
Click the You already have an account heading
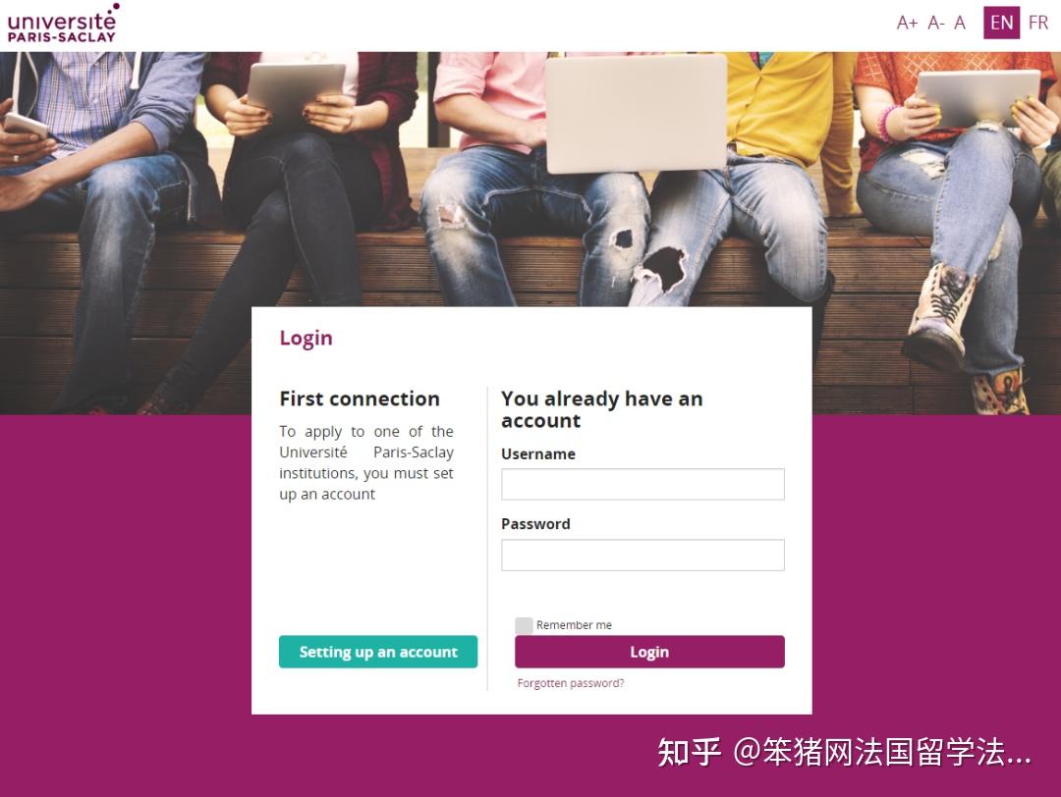[601, 409]
